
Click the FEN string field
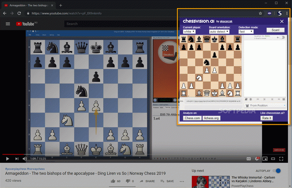213,101
